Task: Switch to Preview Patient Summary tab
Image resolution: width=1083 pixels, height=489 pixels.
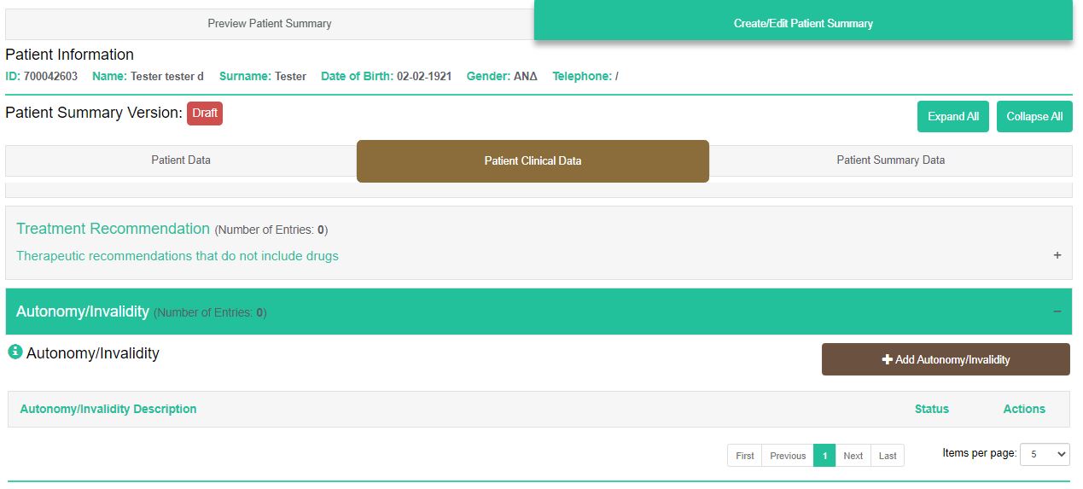Action: pyautogui.click(x=270, y=23)
